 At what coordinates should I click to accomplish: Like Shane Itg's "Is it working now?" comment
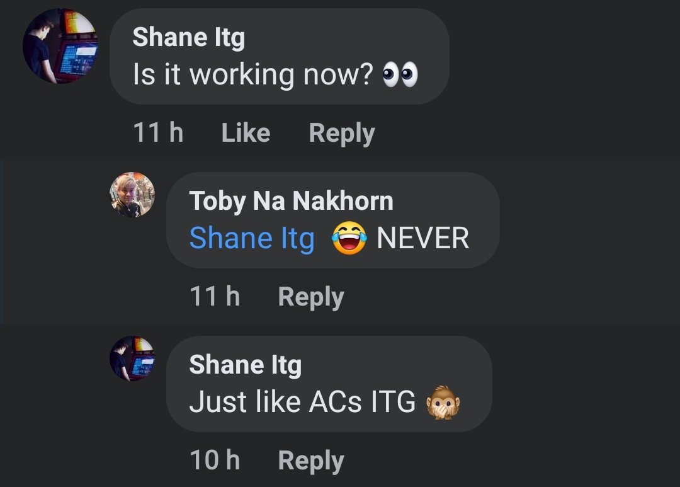pos(246,133)
